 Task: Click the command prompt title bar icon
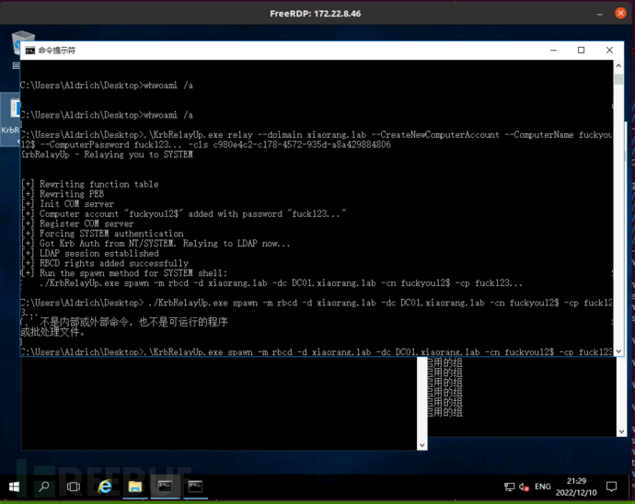pos(30,51)
